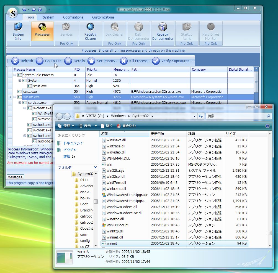The width and height of the screenshot is (278, 273).
Task: Click Verify Signatures
Action: (x=171, y=61)
